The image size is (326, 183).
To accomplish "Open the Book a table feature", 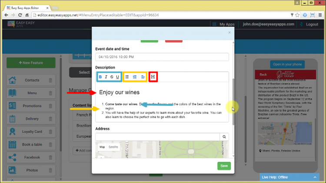I will point(31,144).
